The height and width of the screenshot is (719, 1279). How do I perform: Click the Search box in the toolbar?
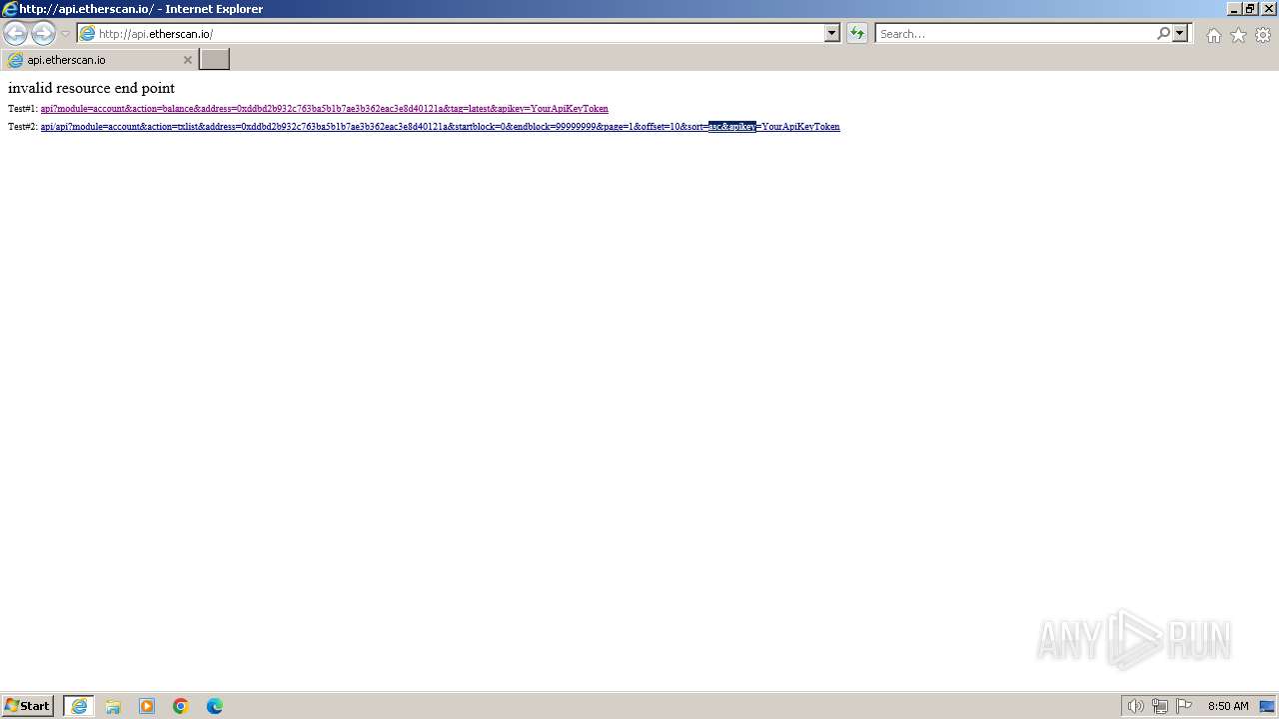[1014, 33]
